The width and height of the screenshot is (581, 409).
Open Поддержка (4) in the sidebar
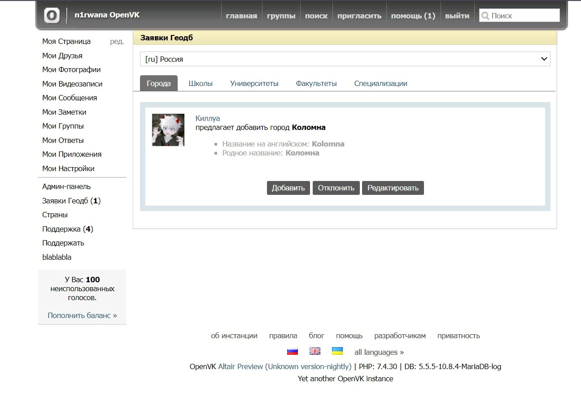68,229
